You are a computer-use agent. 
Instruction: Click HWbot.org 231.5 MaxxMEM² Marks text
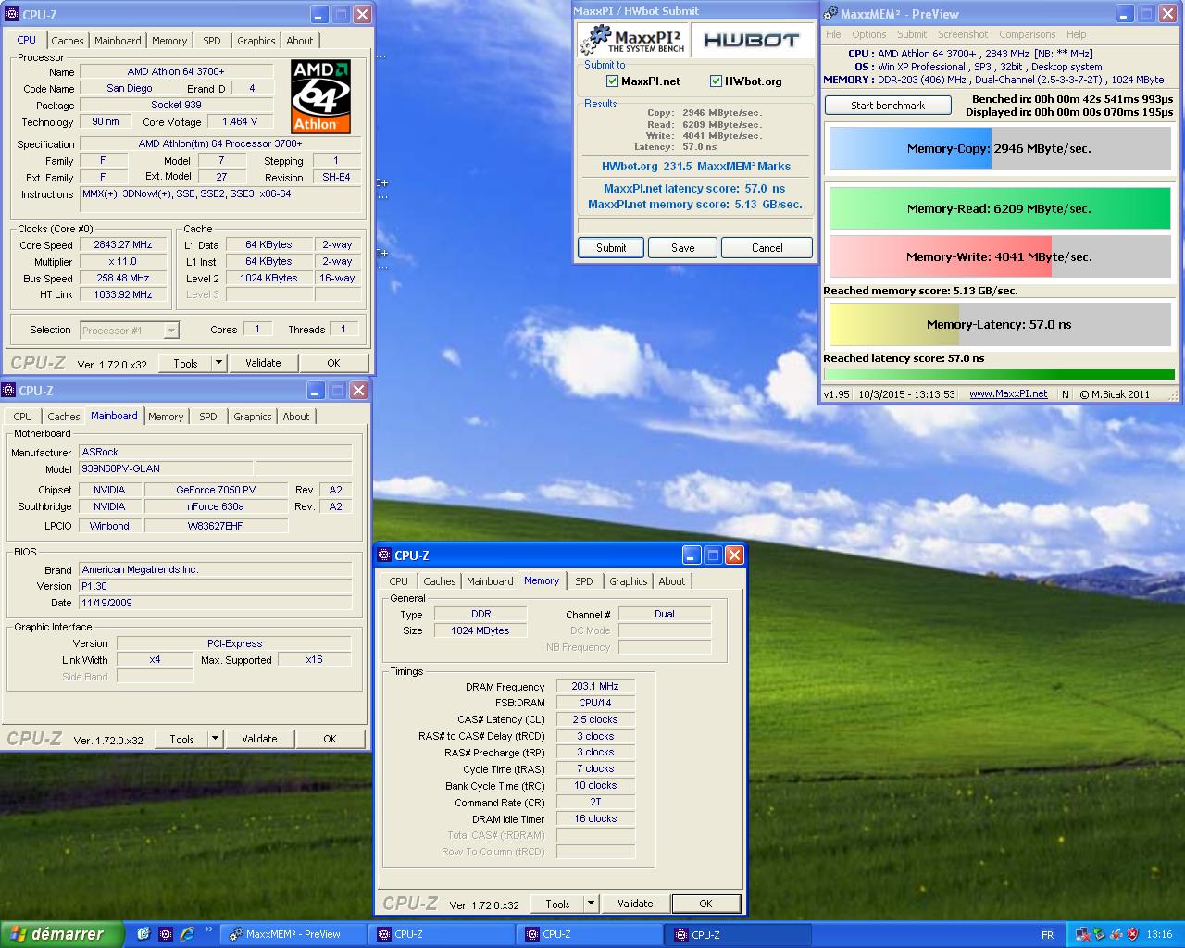[x=695, y=167]
